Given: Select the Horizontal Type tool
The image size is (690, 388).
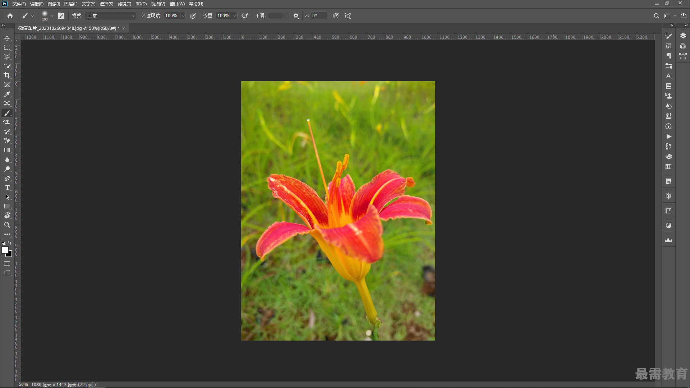Looking at the screenshot, I should click(x=7, y=188).
